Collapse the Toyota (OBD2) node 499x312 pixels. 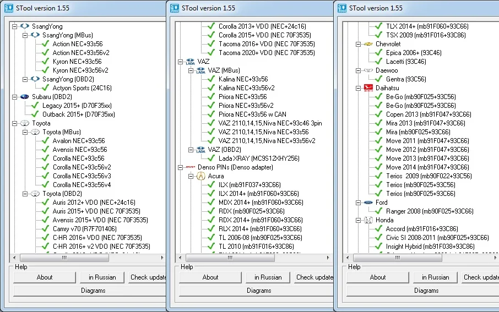[x=25, y=194]
